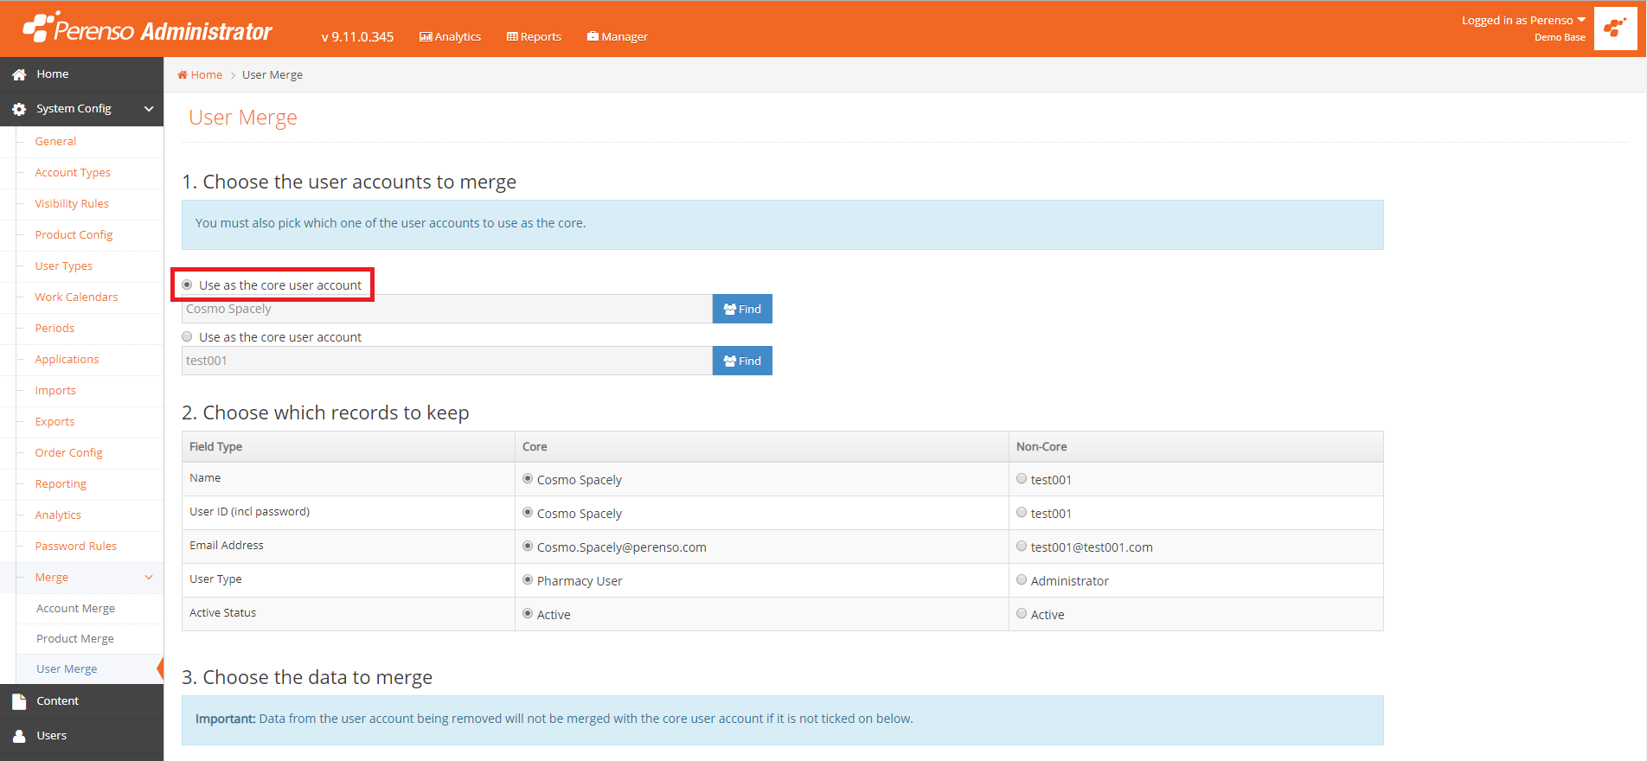
Task: Click the System Config gear icon
Action: pos(19,109)
